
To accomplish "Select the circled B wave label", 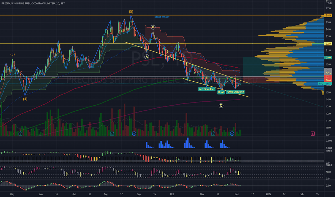I will coord(153,27).
